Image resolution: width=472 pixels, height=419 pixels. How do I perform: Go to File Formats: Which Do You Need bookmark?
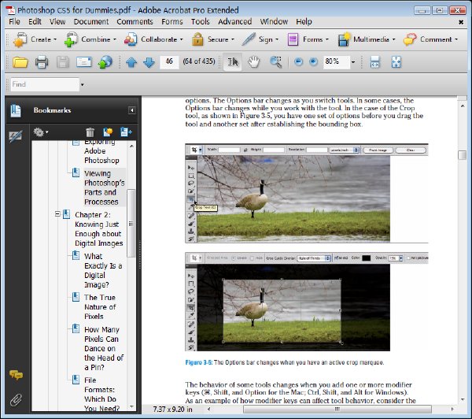[x=101, y=394]
